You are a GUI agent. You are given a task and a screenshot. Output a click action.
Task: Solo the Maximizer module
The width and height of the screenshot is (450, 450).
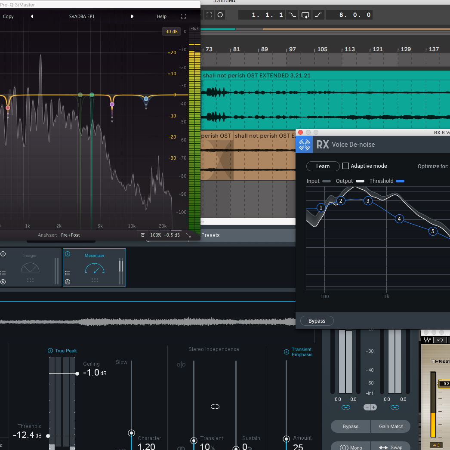(x=68, y=282)
